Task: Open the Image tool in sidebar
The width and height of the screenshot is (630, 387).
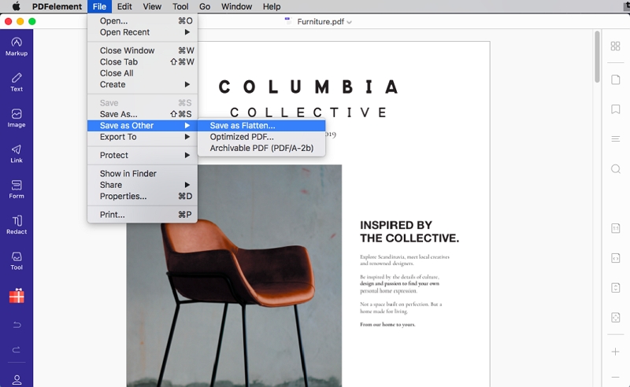Action: (17, 118)
